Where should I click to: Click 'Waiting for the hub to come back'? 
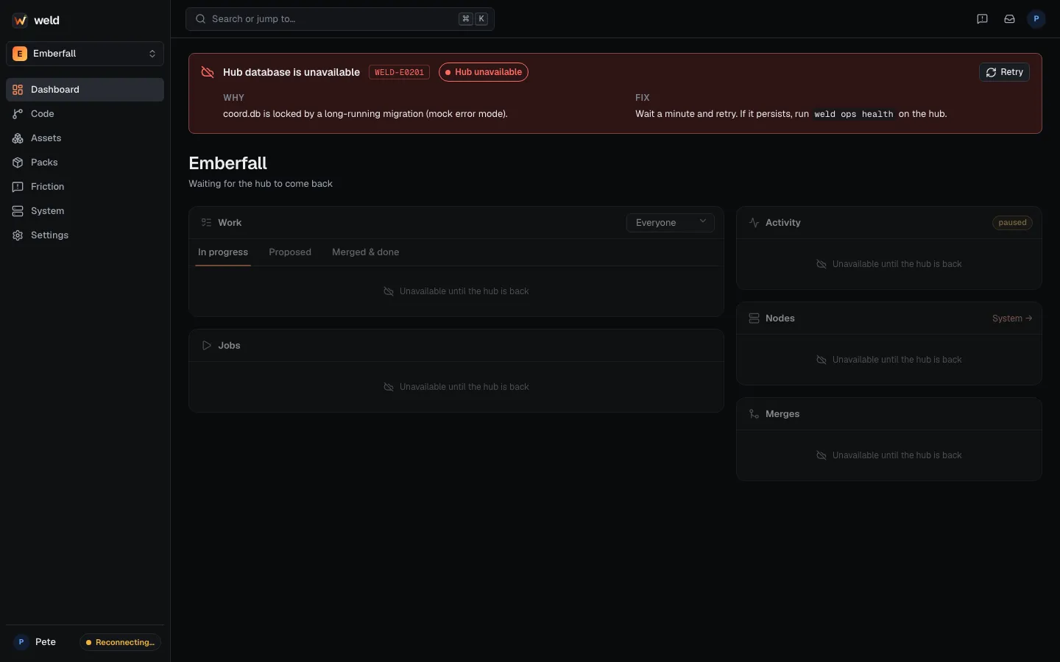pos(261,184)
